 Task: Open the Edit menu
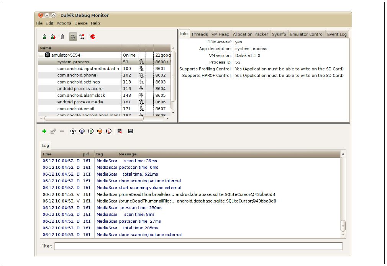pyautogui.click(x=49, y=23)
